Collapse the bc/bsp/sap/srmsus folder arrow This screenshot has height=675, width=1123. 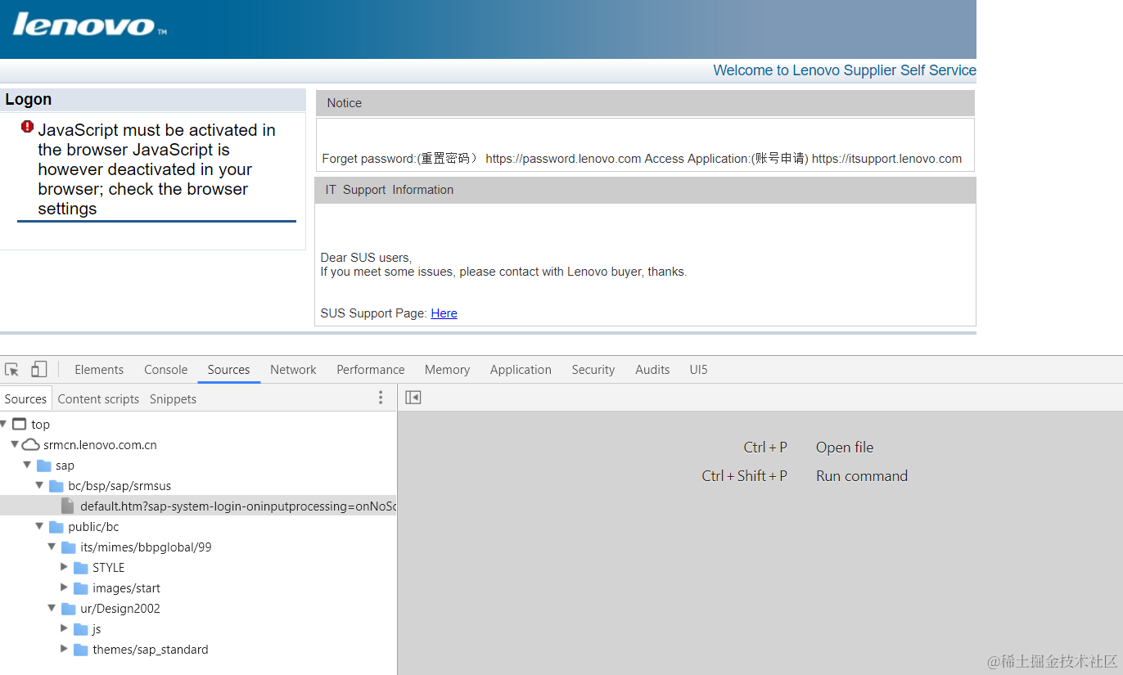click(x=39, y=485)
